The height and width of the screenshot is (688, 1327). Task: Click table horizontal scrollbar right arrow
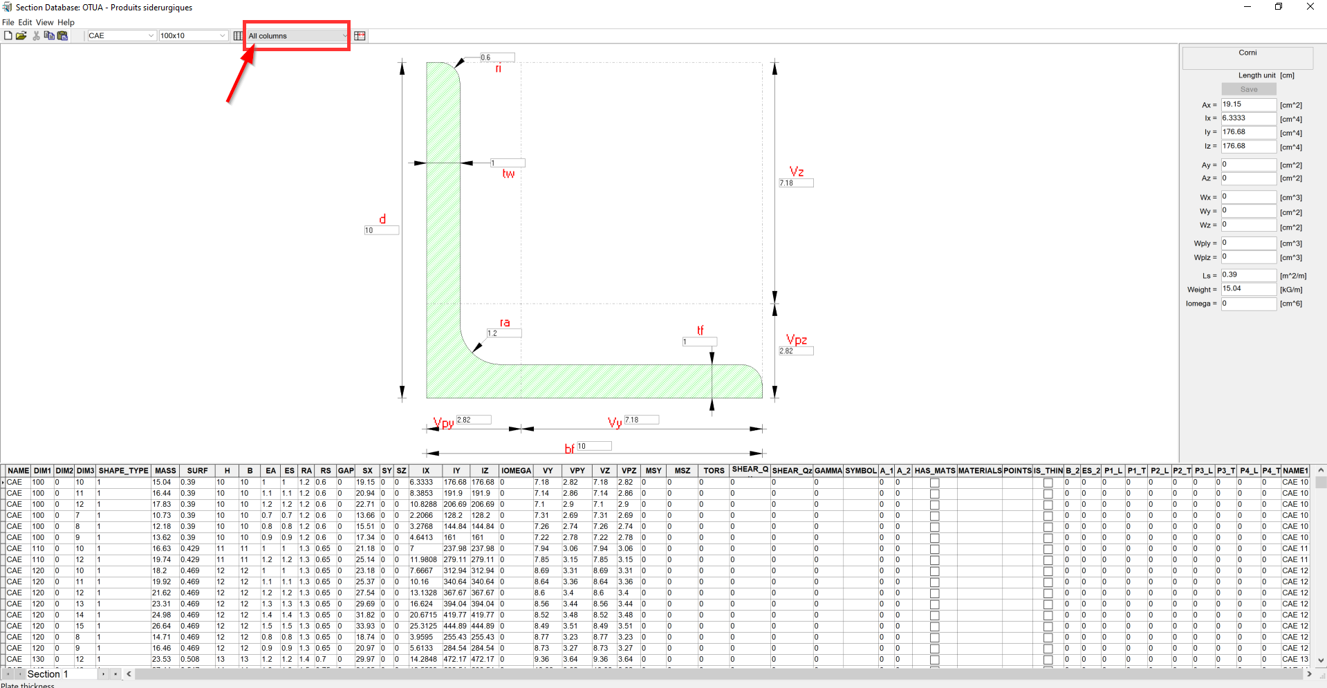point(1309,673)
